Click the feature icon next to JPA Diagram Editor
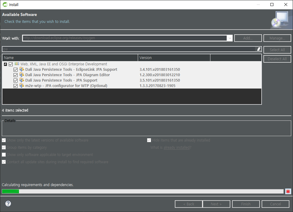The width and height of the screenshot is (293, 212). [22, 75]
